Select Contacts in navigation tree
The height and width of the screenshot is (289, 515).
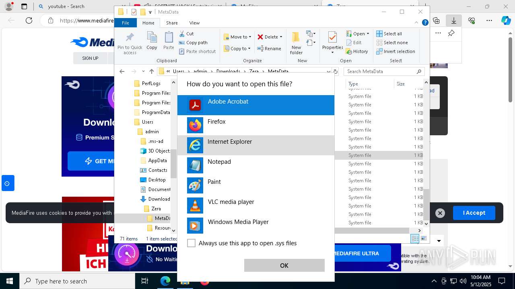click(154, 170)
